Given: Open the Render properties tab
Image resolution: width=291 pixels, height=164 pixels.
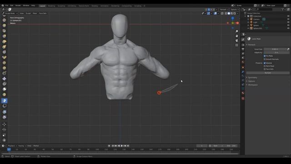Looking at the screenshot, I should [243, 45].
